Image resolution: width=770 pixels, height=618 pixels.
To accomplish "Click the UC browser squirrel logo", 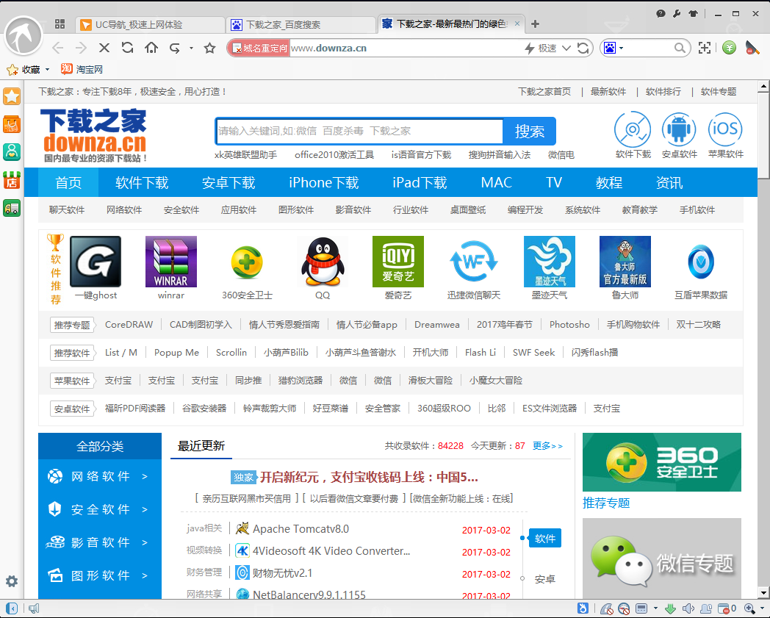I will [x=23, y=36].
